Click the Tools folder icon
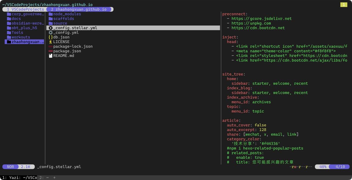The height and width of the screenshot is (180, 352). [9, 32]
